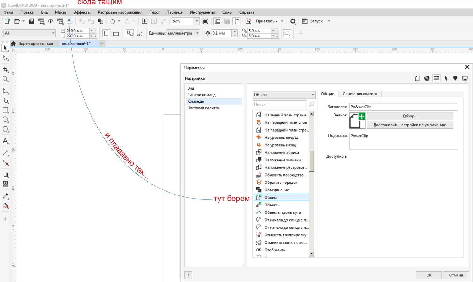Select Цветовая палитра in settings list
The image size is (473, 282).
(203, 108)
